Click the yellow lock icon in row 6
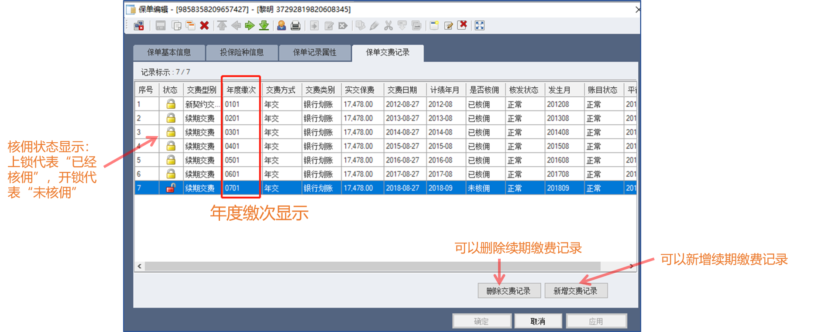Viewport: 835px width, 332px height. coord(171,174)
